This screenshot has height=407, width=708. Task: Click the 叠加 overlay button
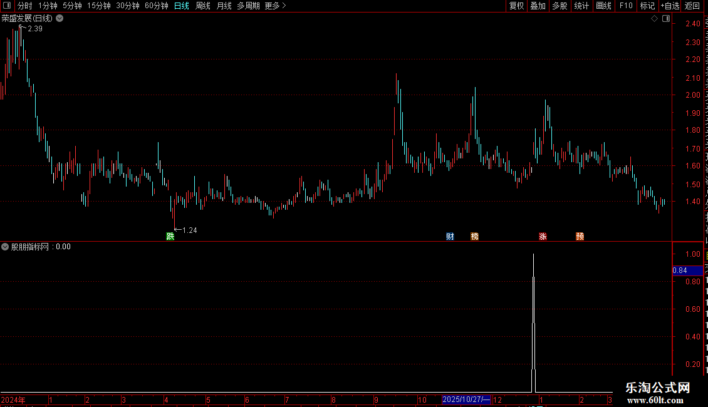(x=538, y=6)
